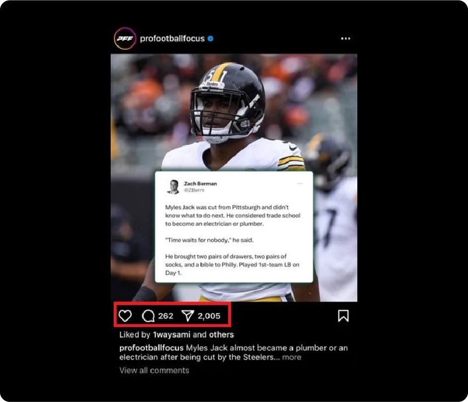Click the 262 comment count
468x402 pixels.
click(x=166, y=316)
